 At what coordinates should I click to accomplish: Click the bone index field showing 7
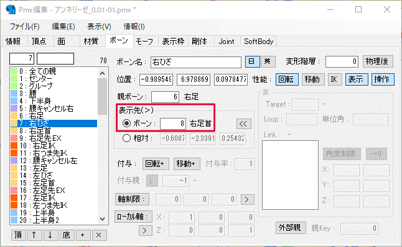tap(22, 58)
